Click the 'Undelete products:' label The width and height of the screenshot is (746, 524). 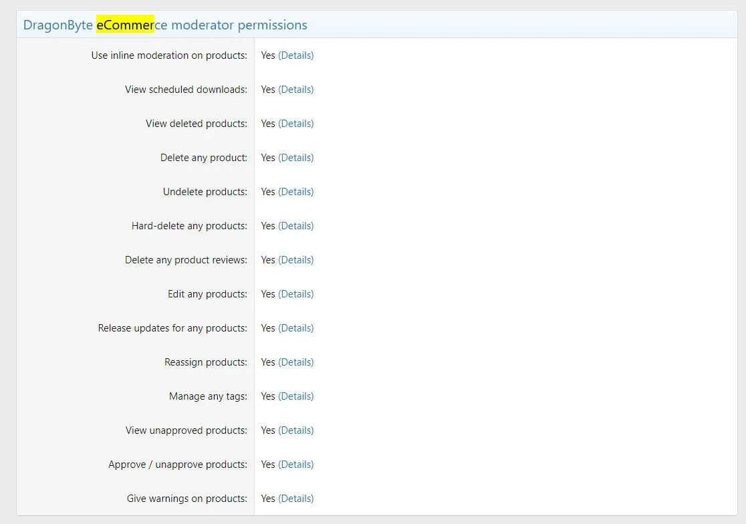[x=205, y=192]
